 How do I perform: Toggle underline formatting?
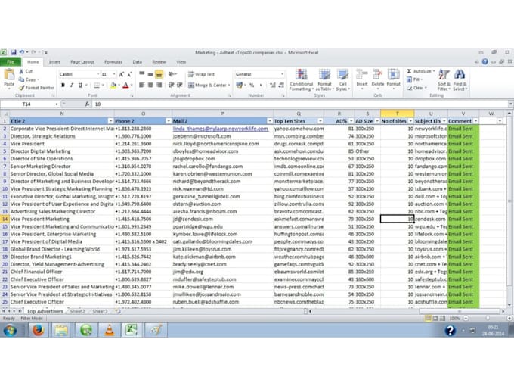tap(80, 85)
